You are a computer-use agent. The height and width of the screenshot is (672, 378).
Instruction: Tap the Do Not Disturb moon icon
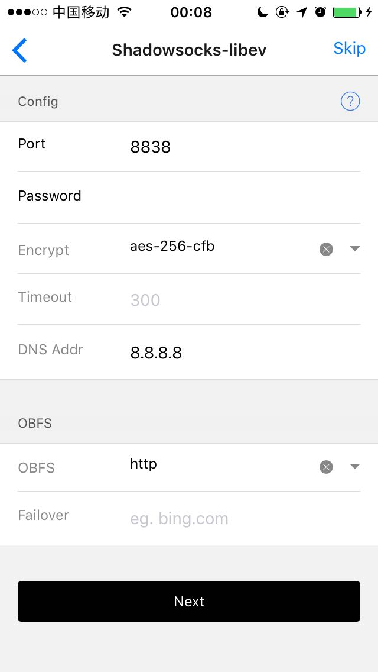click(x=263, y=12)
